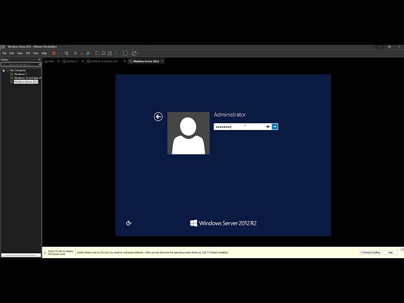Image resolution: width=404 pixels, height=303 pixels.
Task: Focus the library search box
Action: [x=20, y=64]
